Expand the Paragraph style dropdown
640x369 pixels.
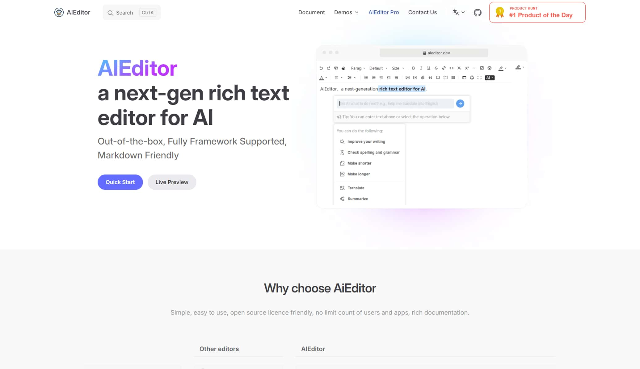[x=357, y=68]
